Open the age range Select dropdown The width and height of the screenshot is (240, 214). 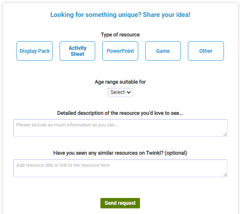pos(120,92)
